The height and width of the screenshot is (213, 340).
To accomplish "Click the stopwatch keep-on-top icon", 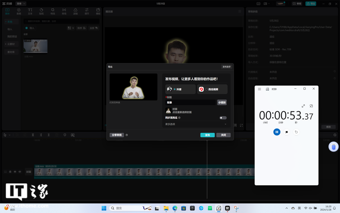I will pyautogui.click(x=311, y=106).
